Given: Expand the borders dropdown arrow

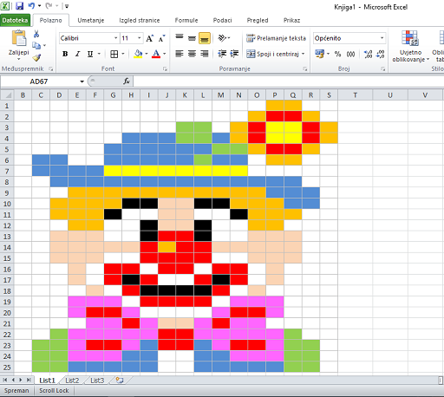Looking at the screenshot, I should [x=123, y=54].
